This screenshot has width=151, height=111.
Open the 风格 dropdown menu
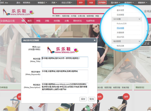(x=54, y=3)
